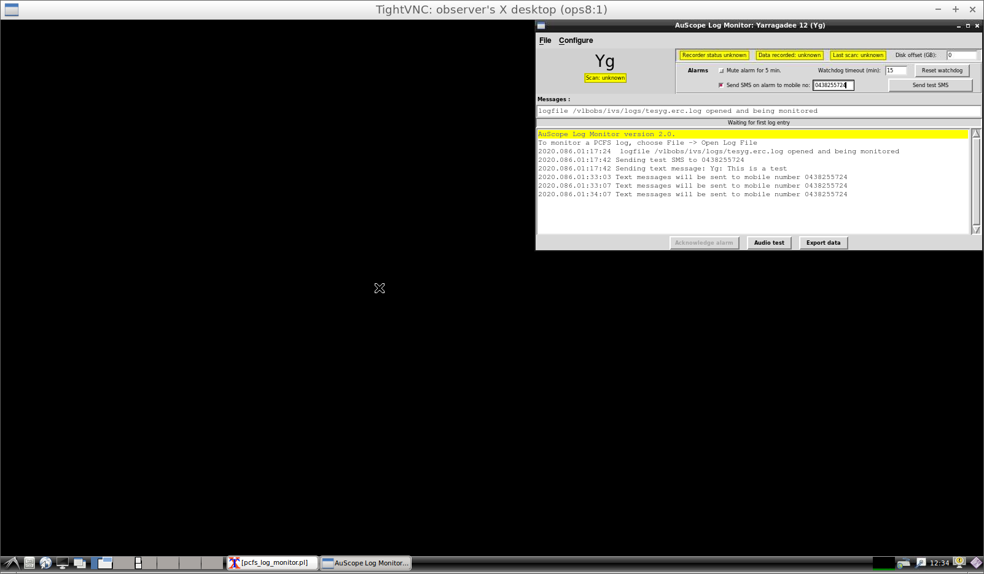Open the application start menu icon
The height and width of the screenshot is (574, 984).
(12, 563)
